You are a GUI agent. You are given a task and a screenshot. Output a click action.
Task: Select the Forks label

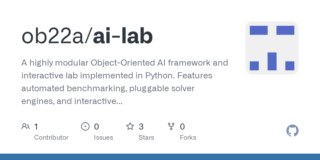(x=188, y=138)
